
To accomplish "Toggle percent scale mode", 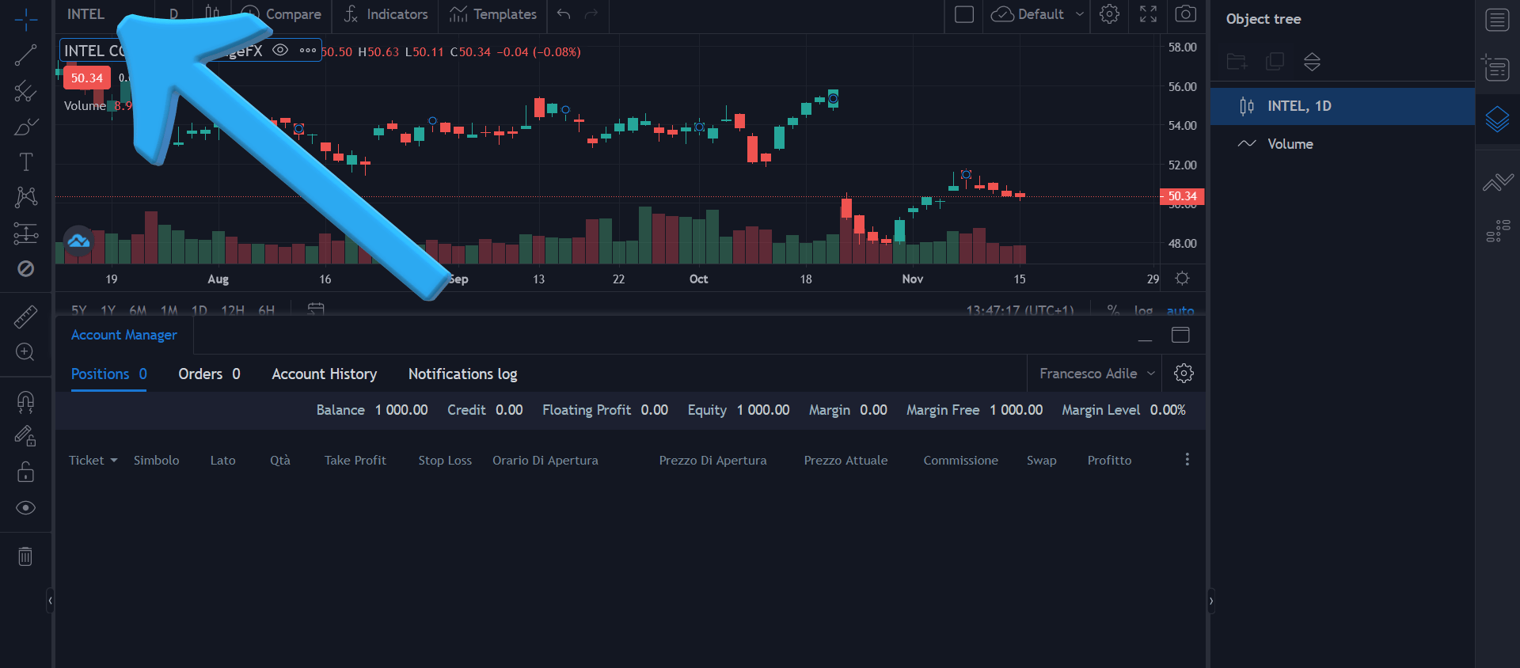I will coord(1113,310).
